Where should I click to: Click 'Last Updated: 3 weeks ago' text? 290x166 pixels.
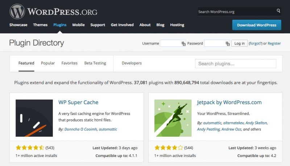click(252, 148)
